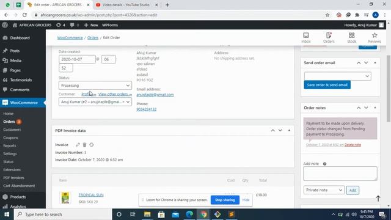Open Posts in sidebar

click(x=15, y=51)
